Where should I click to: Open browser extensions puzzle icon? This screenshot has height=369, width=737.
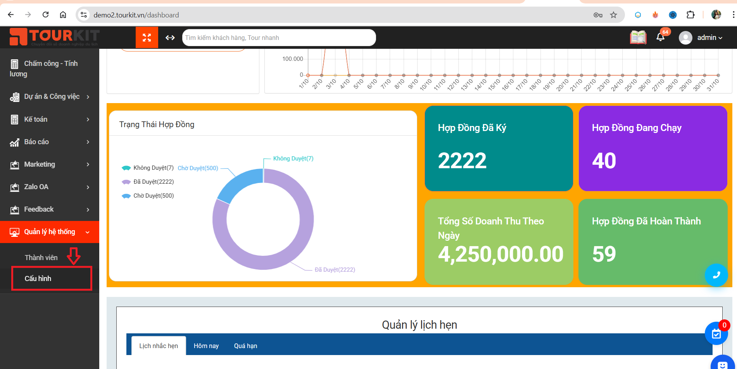coord(690,15)
